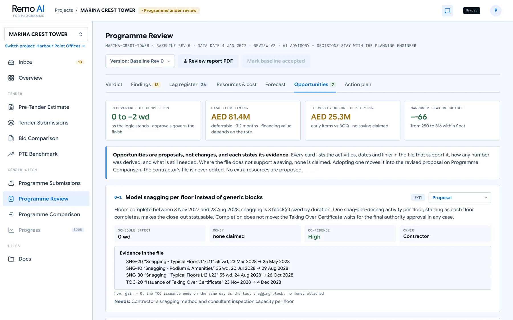
Task: Click the Docs folder icon
Action: 11,259
